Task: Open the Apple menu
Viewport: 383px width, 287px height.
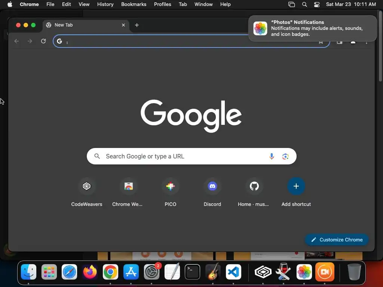Action: click(x=10, y=4)
